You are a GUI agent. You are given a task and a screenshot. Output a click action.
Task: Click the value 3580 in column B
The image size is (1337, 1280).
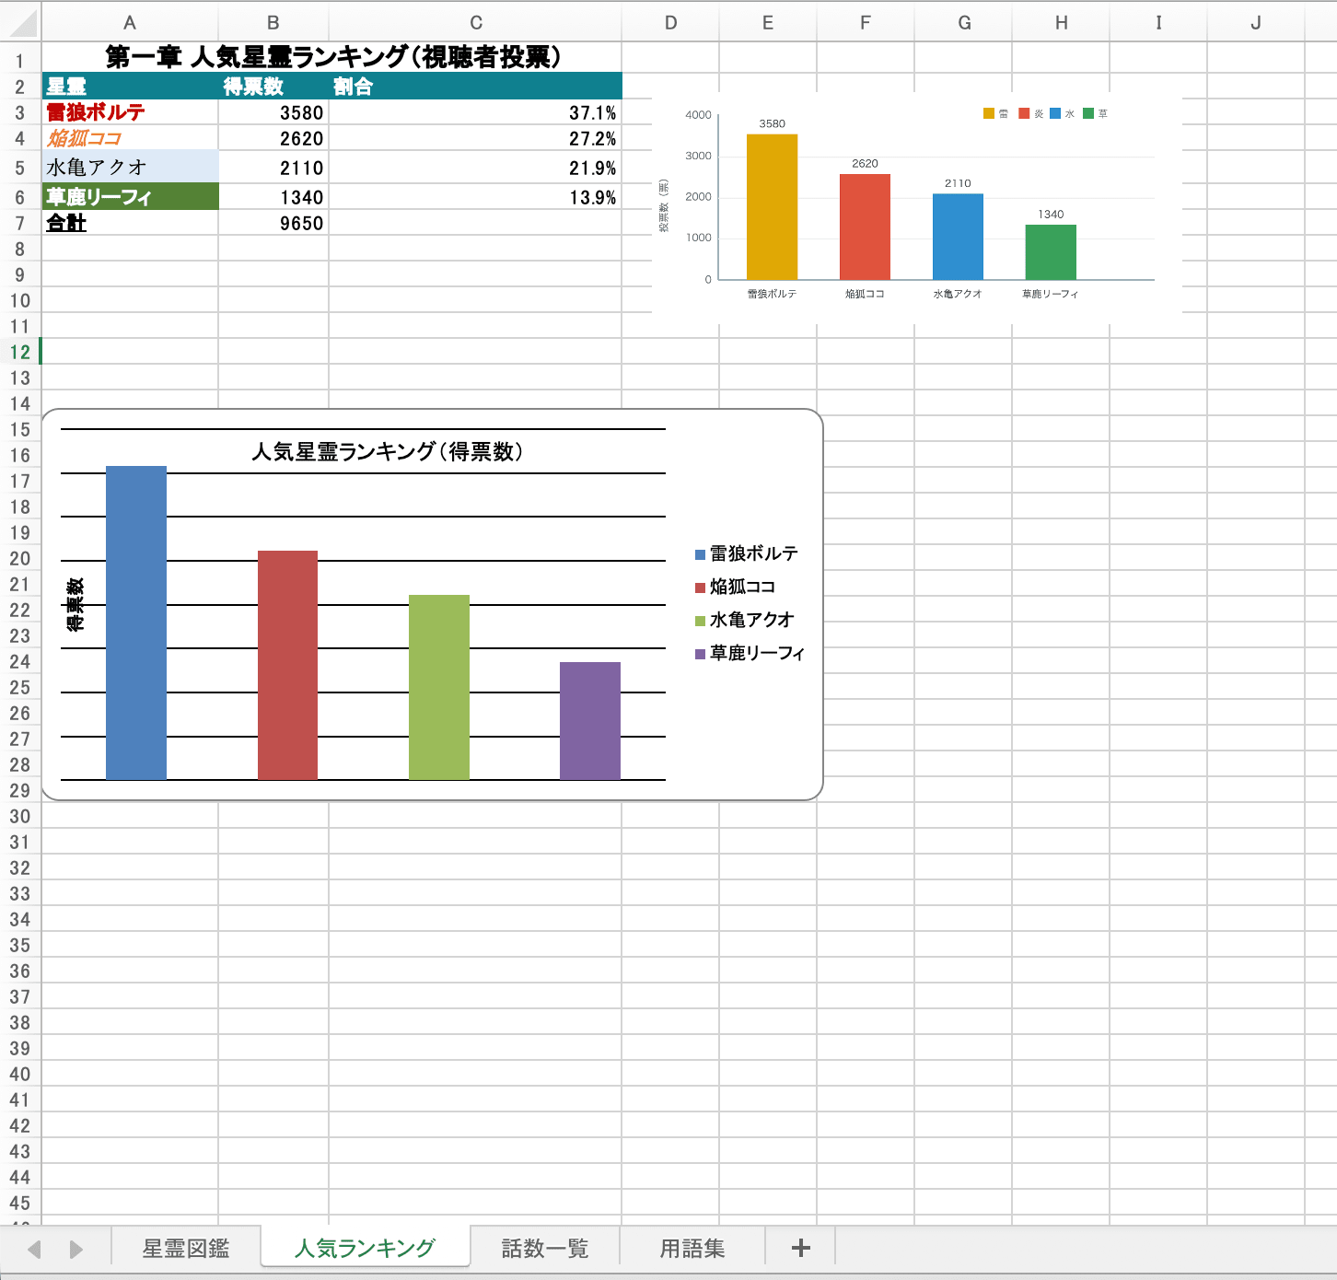(273, 112)
